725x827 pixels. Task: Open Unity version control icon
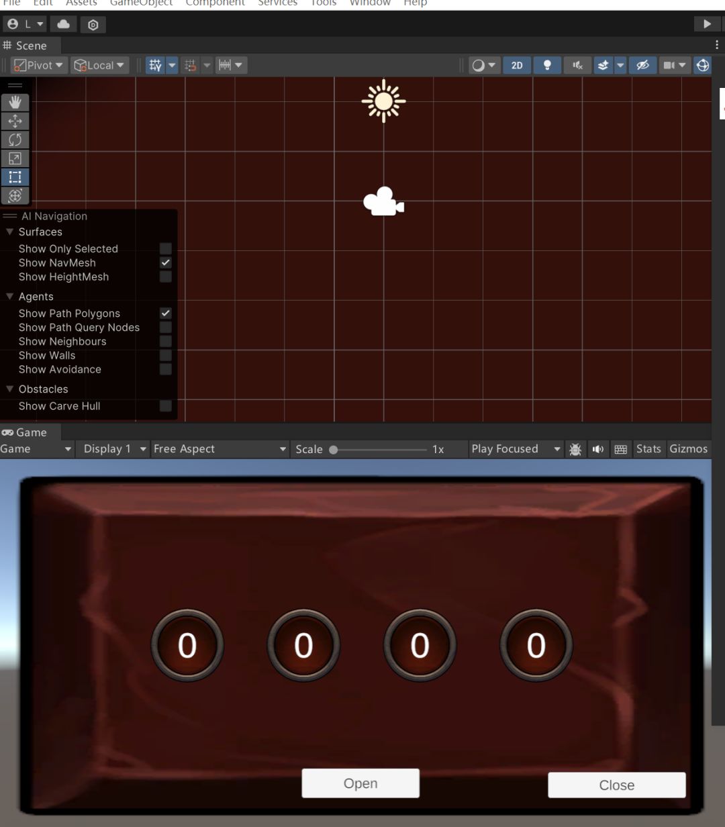pyautogui.click(x=93, y=25)
